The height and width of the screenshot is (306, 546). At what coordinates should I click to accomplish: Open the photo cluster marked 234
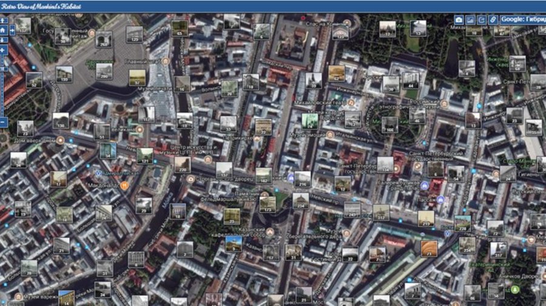point(300,201)
